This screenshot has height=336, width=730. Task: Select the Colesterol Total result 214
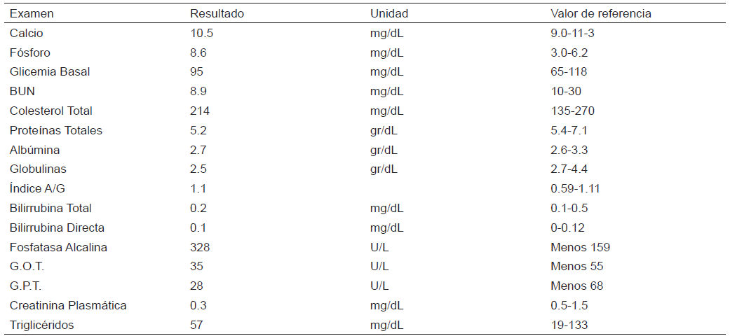[x=200, y=111]
